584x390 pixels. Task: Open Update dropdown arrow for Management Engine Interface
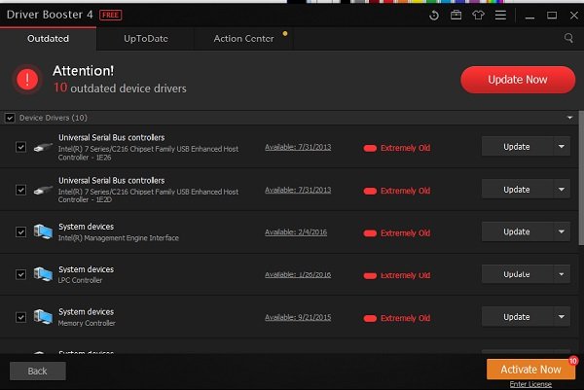click(x=562, y=231)
